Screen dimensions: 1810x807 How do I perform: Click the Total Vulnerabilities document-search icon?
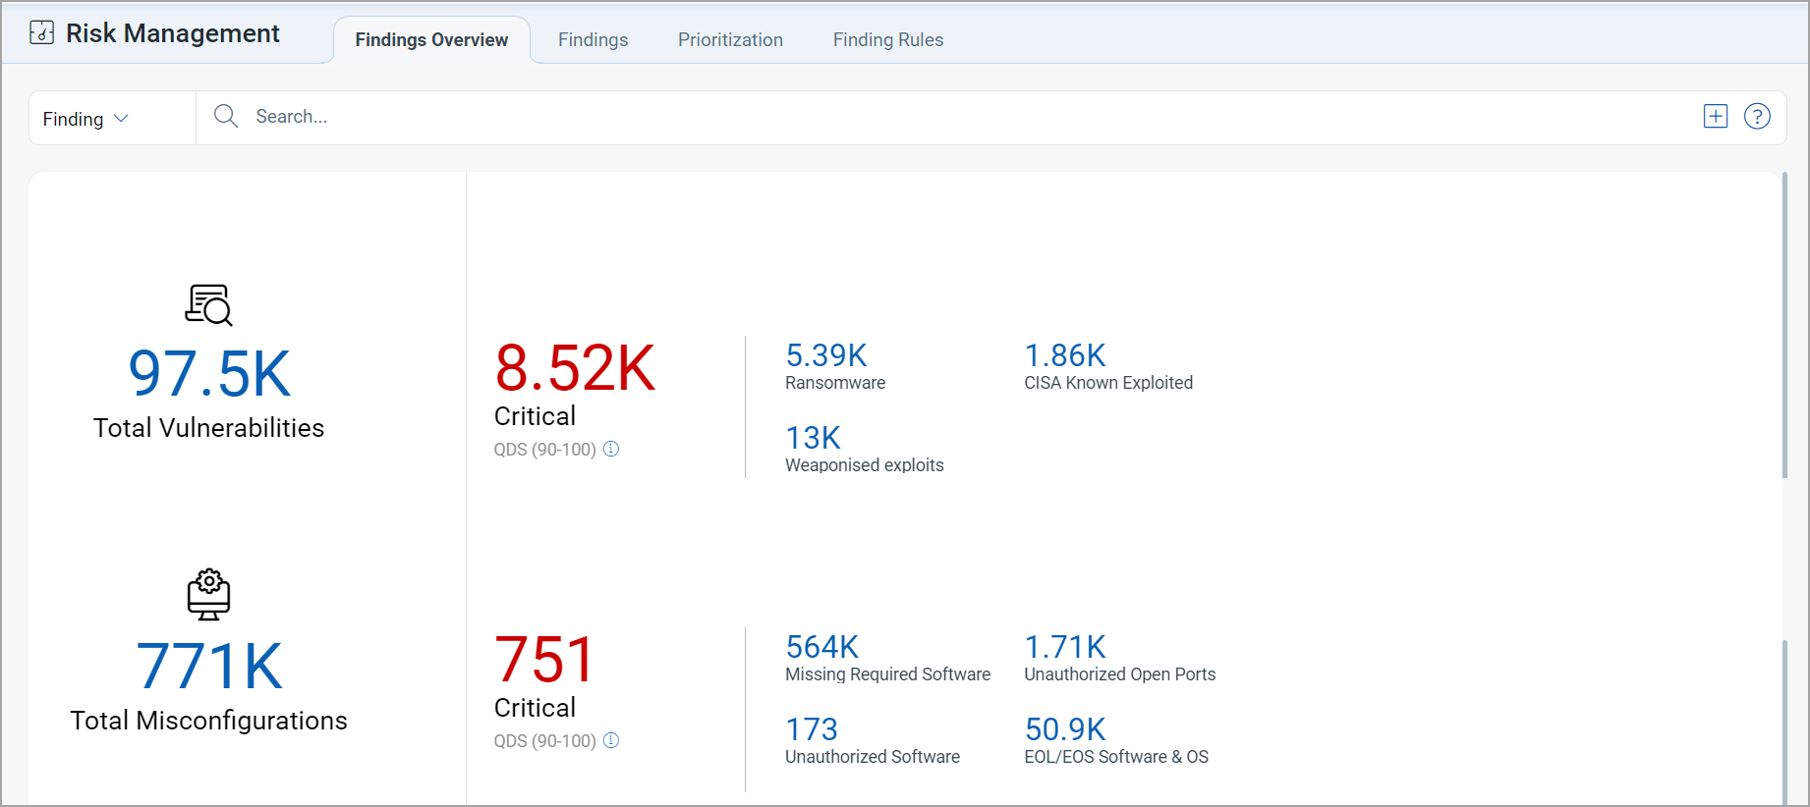click(208, 305)
